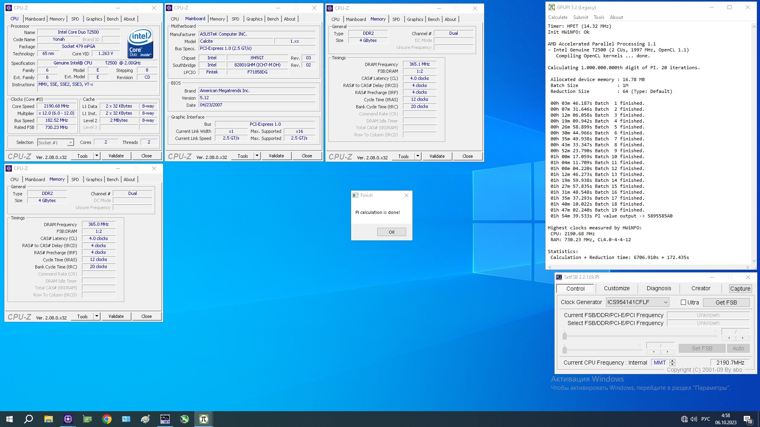The height and width of the screenshot is (427, 760).
Task: Click Validate in bottom CPU-Z Memory window
Action: click(x=116, y=316)
